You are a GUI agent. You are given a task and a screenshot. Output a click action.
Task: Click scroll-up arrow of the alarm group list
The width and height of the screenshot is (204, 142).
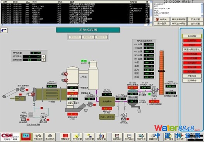[202, 4]
